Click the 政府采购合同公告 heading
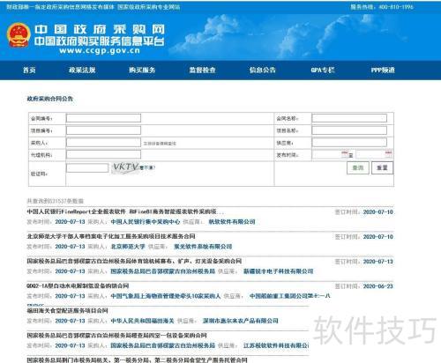Screen dimensions: 441x363 pyautogui.click(x=49, y=99)
